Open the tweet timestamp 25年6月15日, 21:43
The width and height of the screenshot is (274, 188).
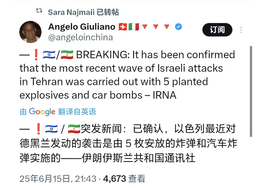click(58, 178)
